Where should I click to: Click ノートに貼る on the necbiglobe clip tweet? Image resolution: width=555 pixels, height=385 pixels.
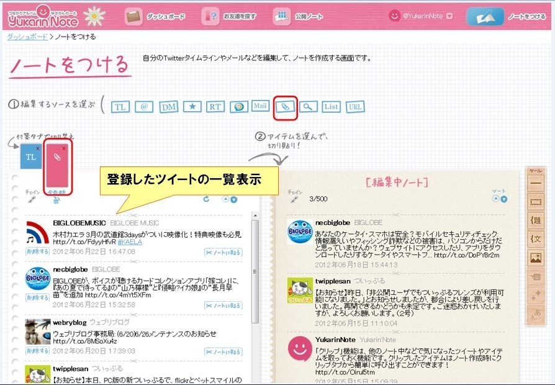223,306
